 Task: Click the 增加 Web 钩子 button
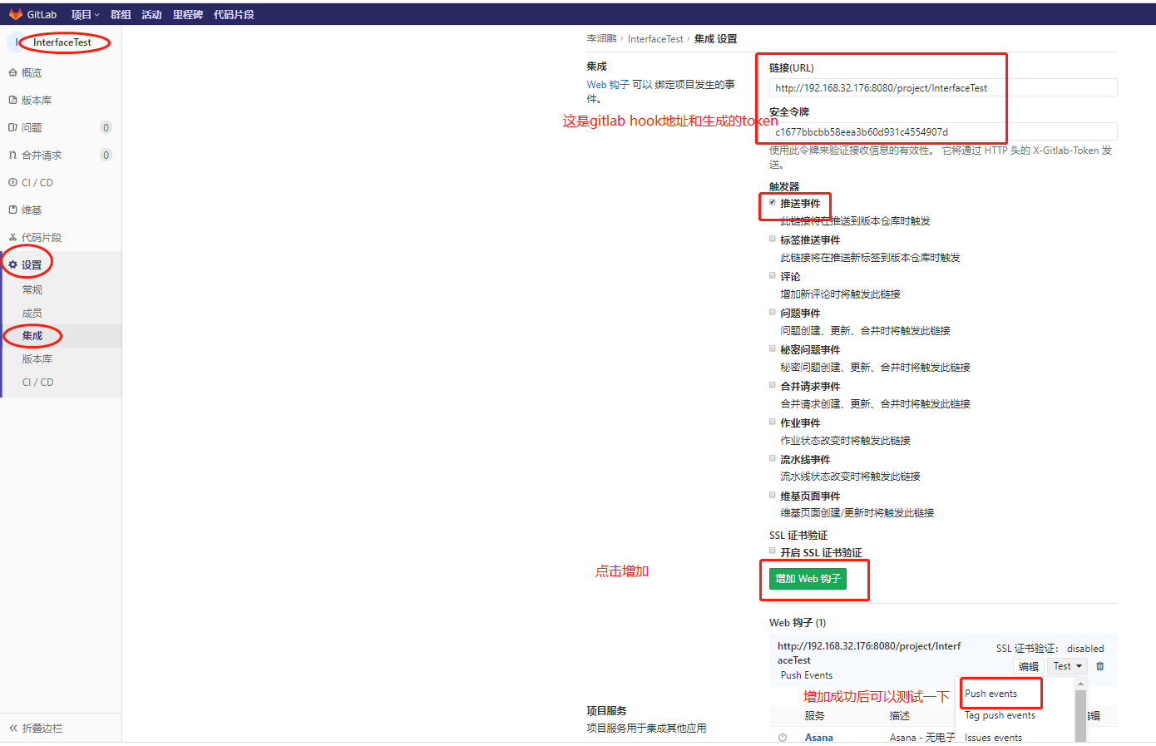click(x=808, y=579)
